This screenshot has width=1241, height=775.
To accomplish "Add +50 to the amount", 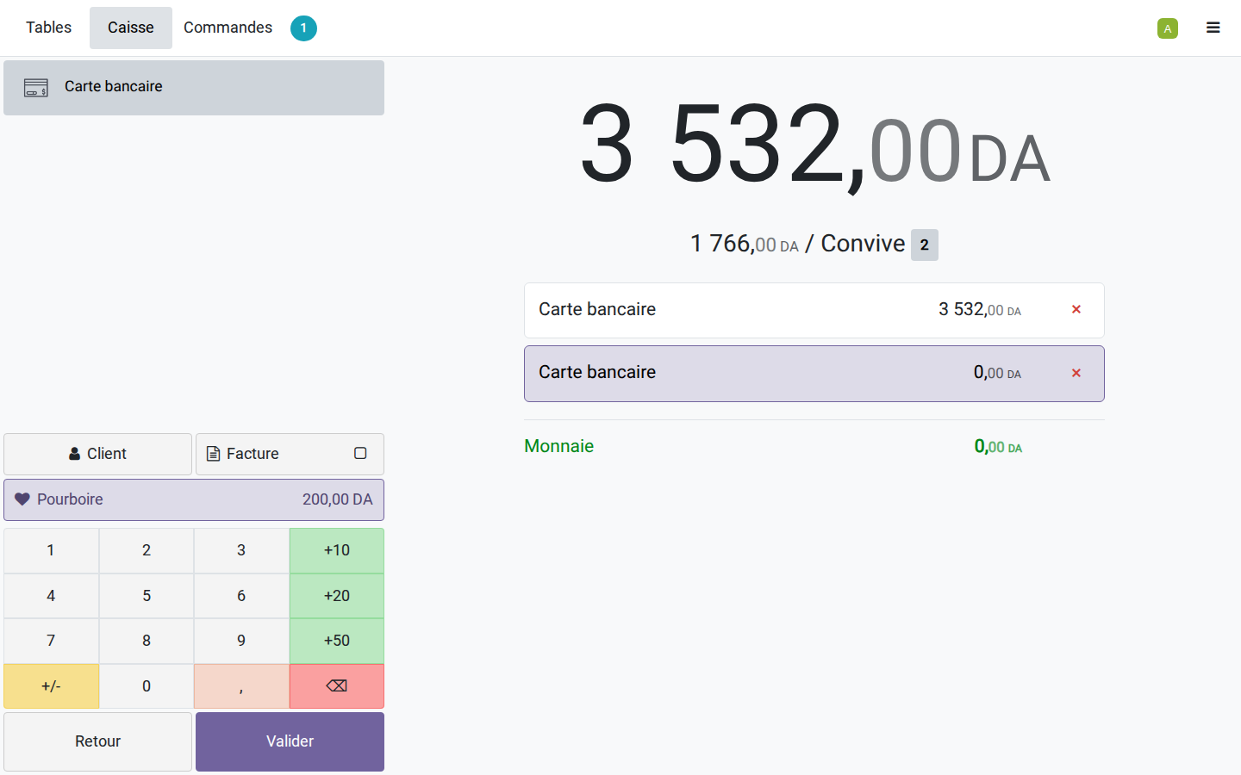I will pos(337,641).
